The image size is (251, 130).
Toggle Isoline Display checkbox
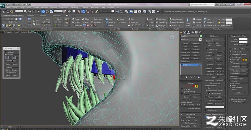(230, 57)
